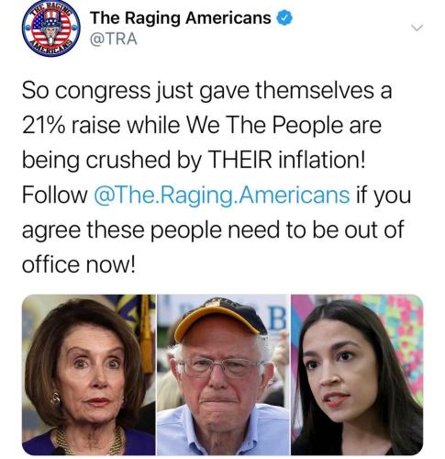Click the letter B sign in middle photo
Screen dimensions: 445x459
click(277, 319)
